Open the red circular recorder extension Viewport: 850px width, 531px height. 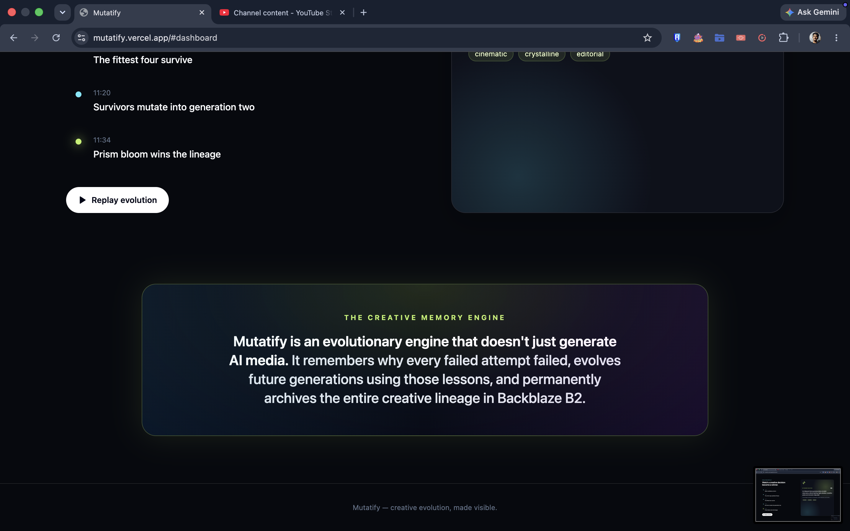coord(762,37)
